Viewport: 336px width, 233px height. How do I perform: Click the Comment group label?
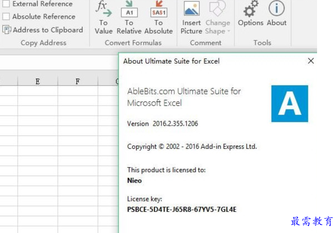pyautogui.click(x=206, y=43)
